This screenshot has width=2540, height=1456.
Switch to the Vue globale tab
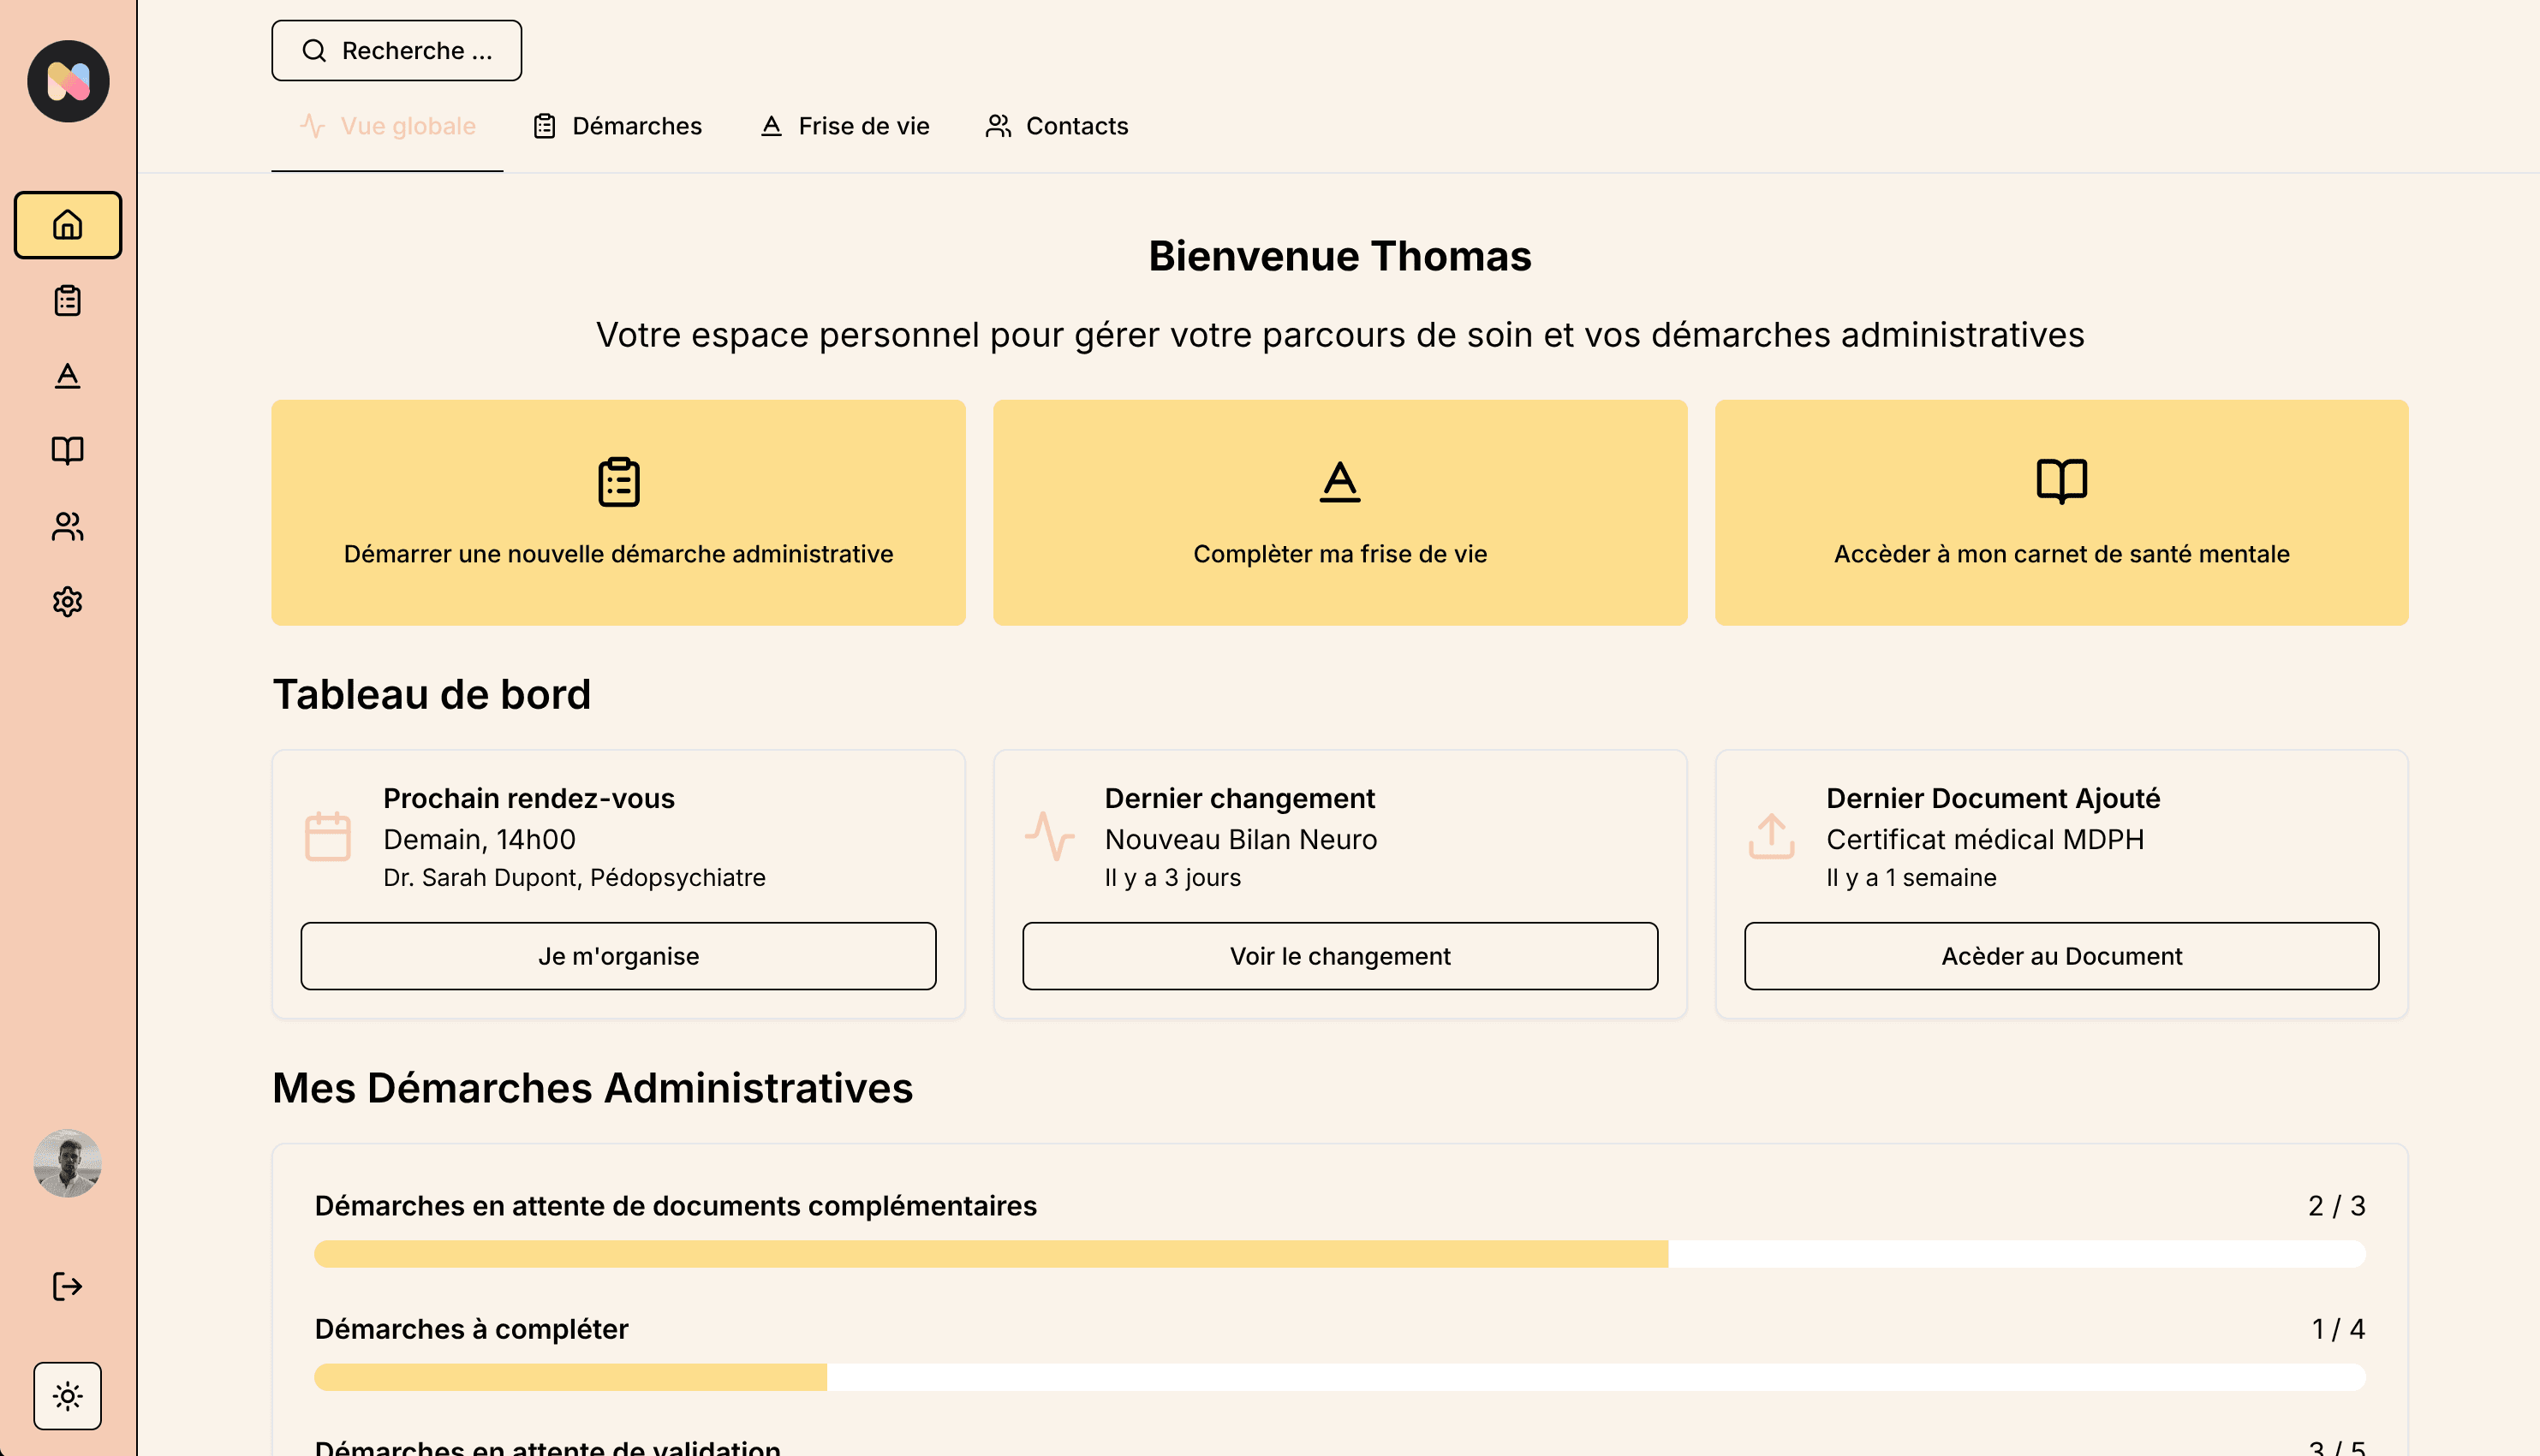[x=387, y=126]
